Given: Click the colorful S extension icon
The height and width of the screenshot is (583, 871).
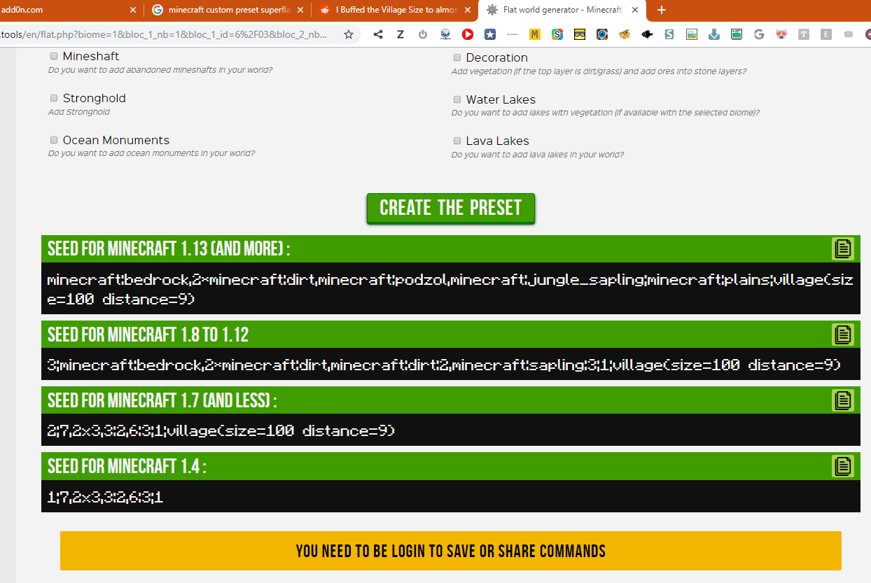Looking at the screenshot, I should coord(557,34).
